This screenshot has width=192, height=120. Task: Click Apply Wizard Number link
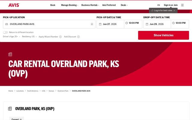(x=48, y=37)
